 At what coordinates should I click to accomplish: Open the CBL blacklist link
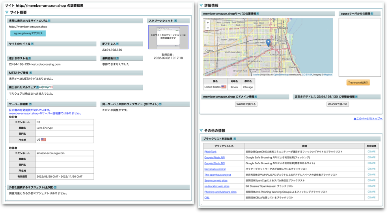click(207, 198)
